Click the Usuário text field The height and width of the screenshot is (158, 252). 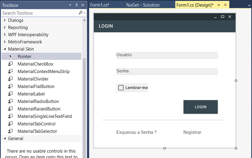(167, 55)
